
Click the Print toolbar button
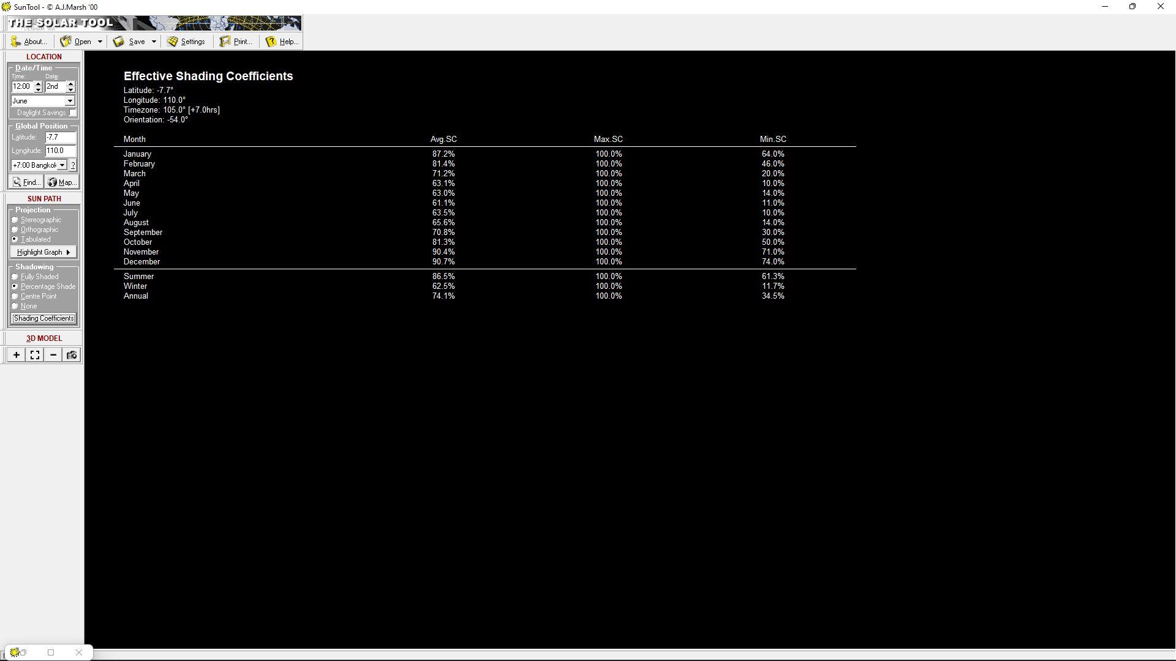[236, 42]
